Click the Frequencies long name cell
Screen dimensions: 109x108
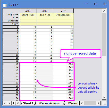63,15
